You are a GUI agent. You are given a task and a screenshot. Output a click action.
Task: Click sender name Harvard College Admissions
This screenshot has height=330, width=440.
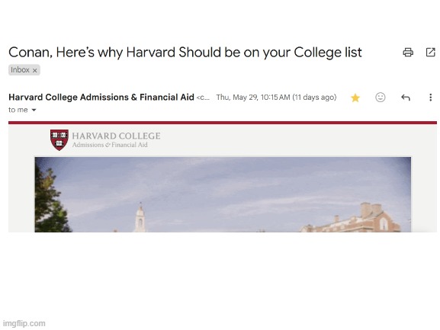[101, 97]
